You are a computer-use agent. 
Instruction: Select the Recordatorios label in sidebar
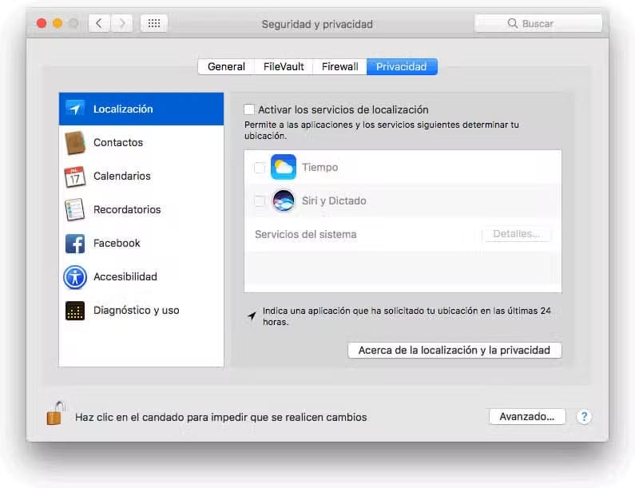[127, 210]
